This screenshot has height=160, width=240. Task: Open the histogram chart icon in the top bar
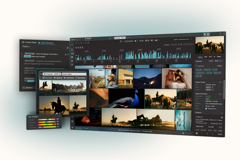pyautogui.click(x=208, y=34)
